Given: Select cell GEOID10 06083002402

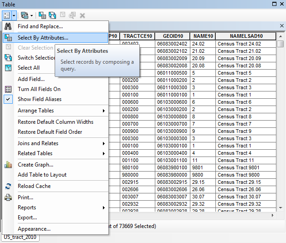Looking at the screenshot, I should 172,44.
